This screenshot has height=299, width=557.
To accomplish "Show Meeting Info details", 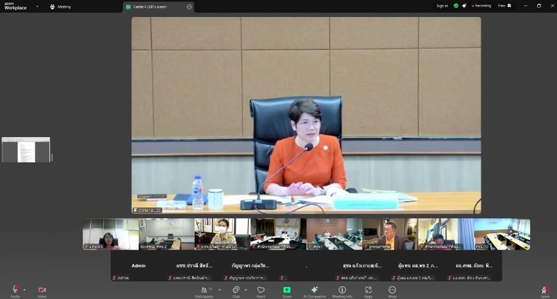I will coord(342,290).
